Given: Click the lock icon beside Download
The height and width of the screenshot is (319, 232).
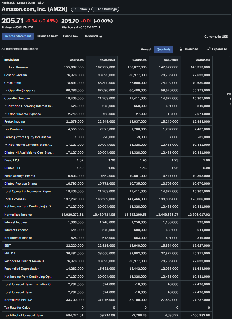Looking at the screenshot, I should (181, 49).
